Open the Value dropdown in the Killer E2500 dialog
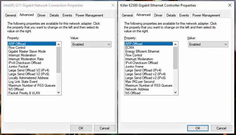The image size is (236, 135). [x=208, y=44]
